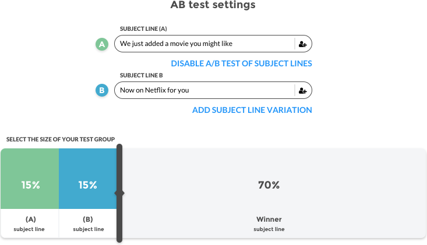Disable A/B test of subject lines
427x245 pixels.
[241, 63]
